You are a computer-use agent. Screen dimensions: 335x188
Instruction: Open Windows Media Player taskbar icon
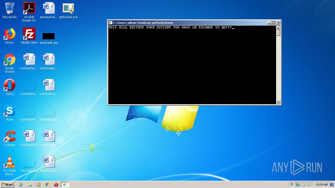38,185
